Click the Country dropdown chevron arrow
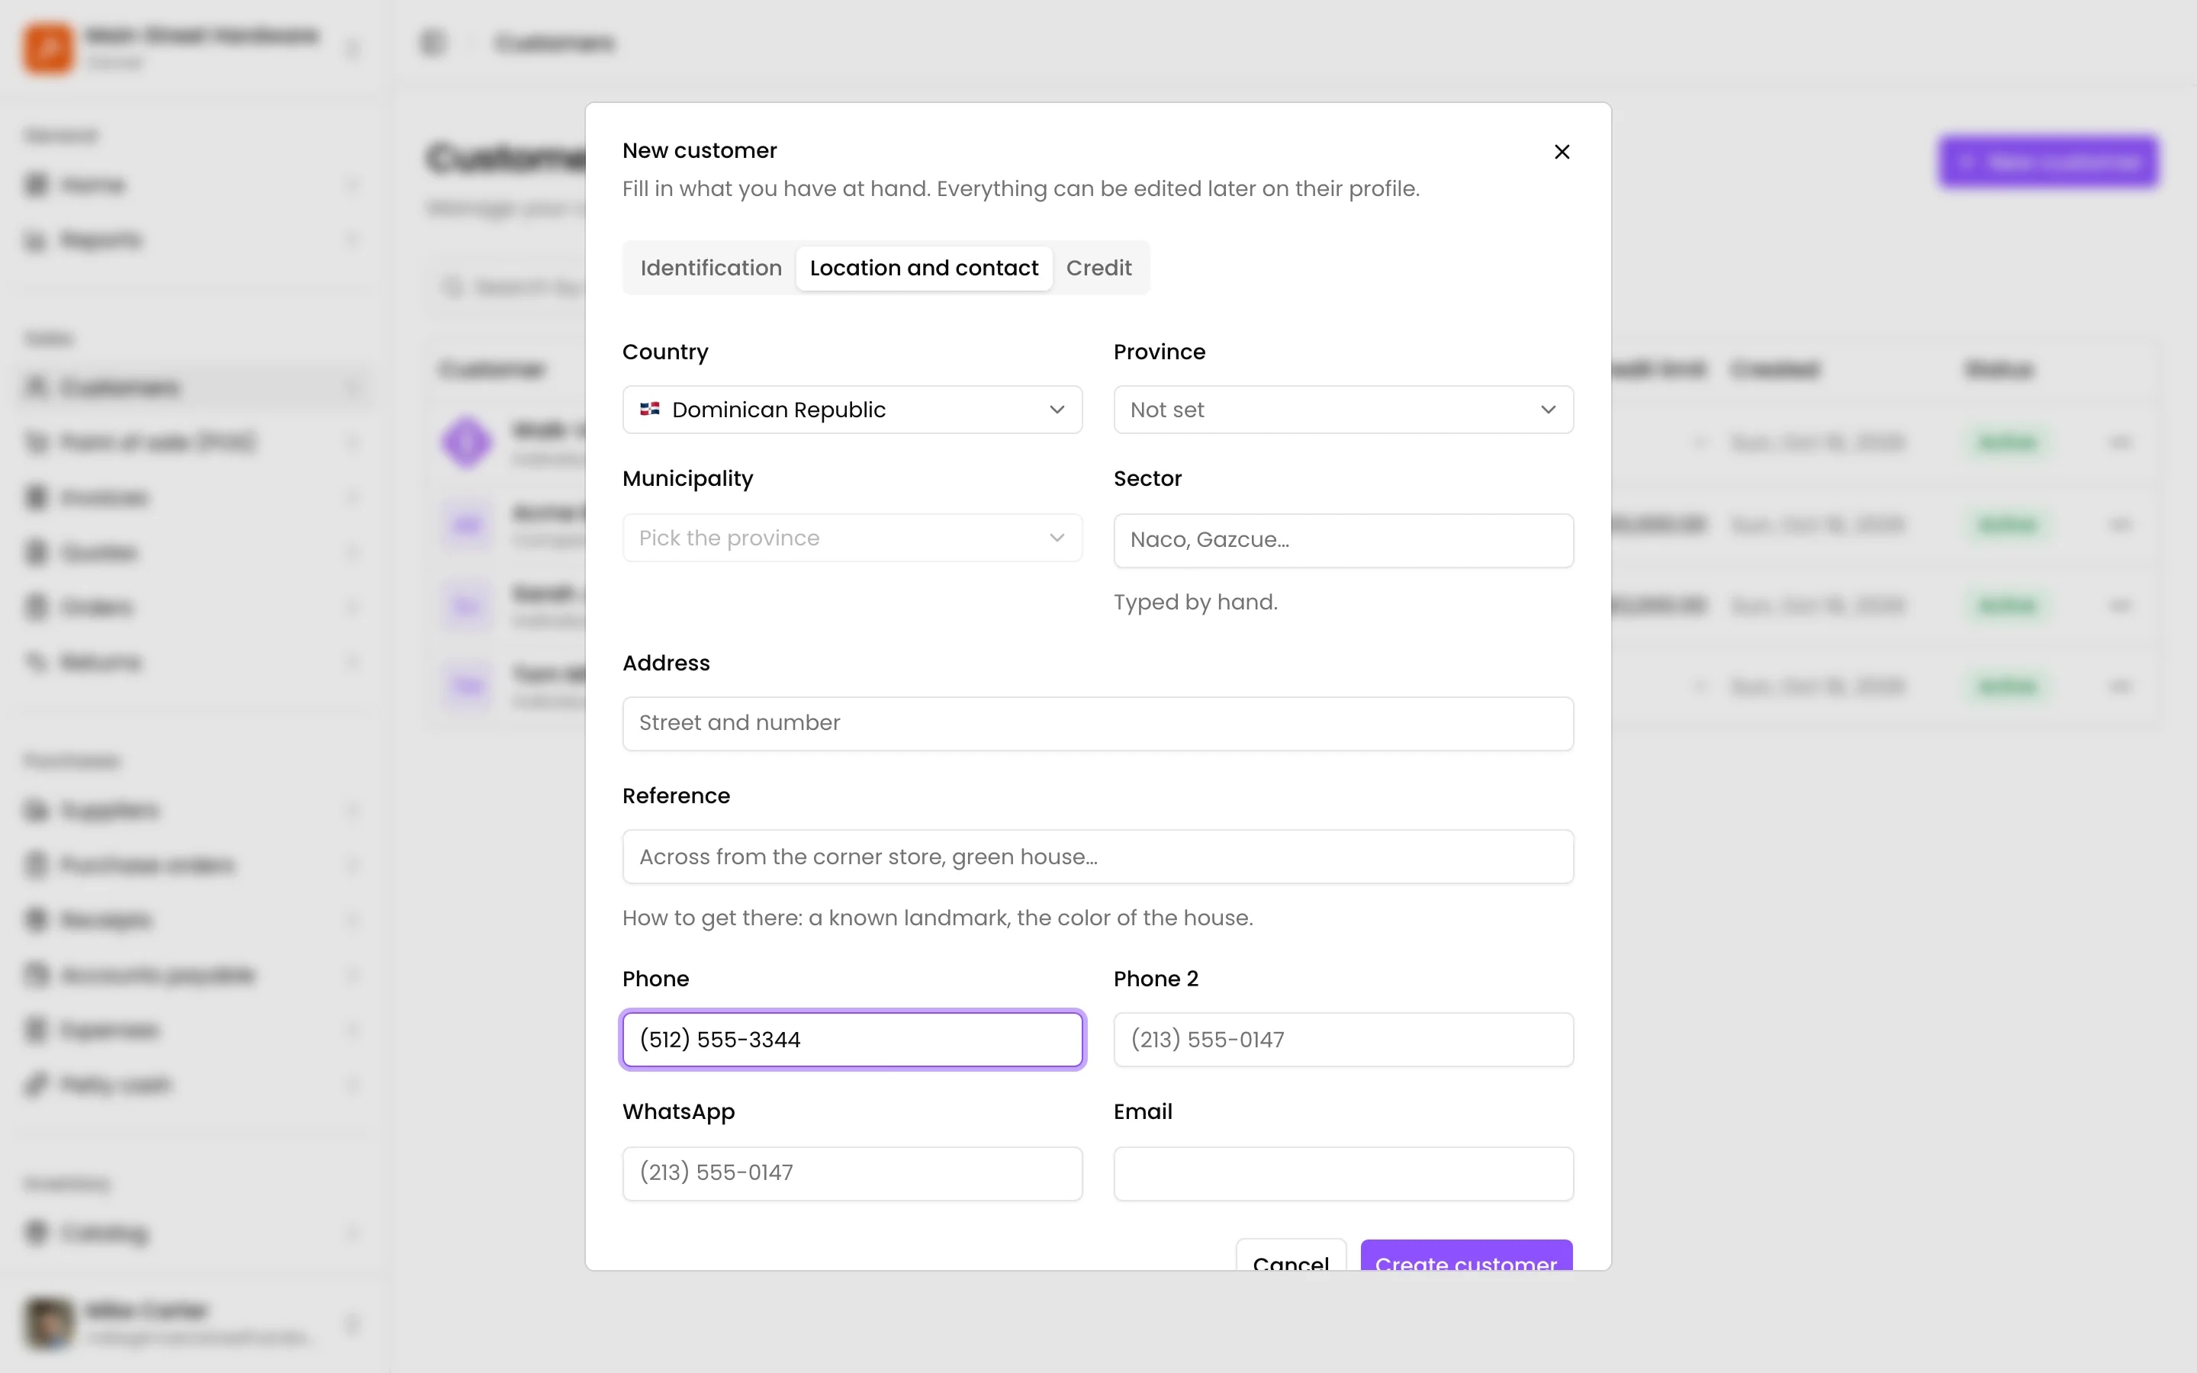Image resolution: width=2197 pixels, height=1373 pixels. [x=1057, y=410]
